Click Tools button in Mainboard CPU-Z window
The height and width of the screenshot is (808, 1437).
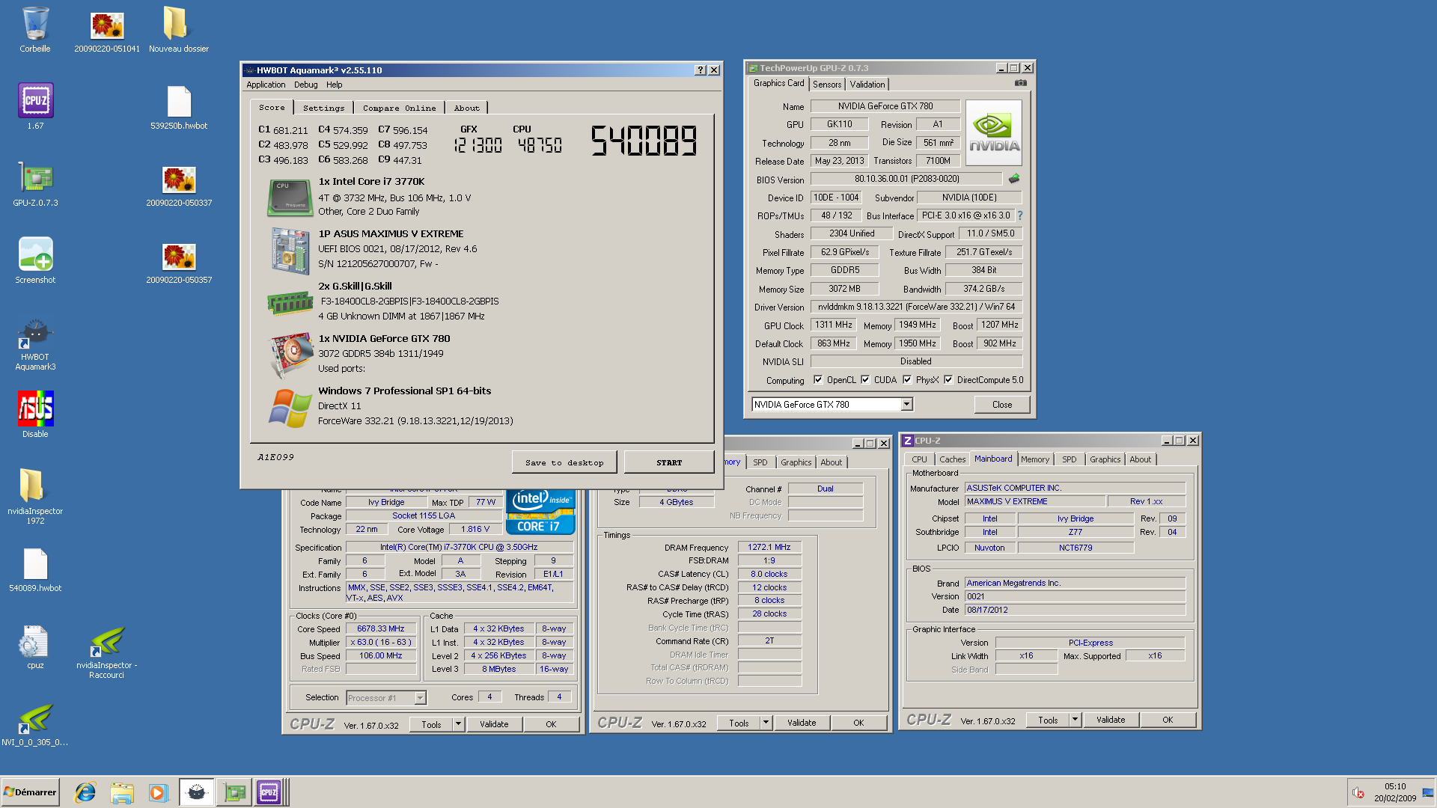(1048, 720)
